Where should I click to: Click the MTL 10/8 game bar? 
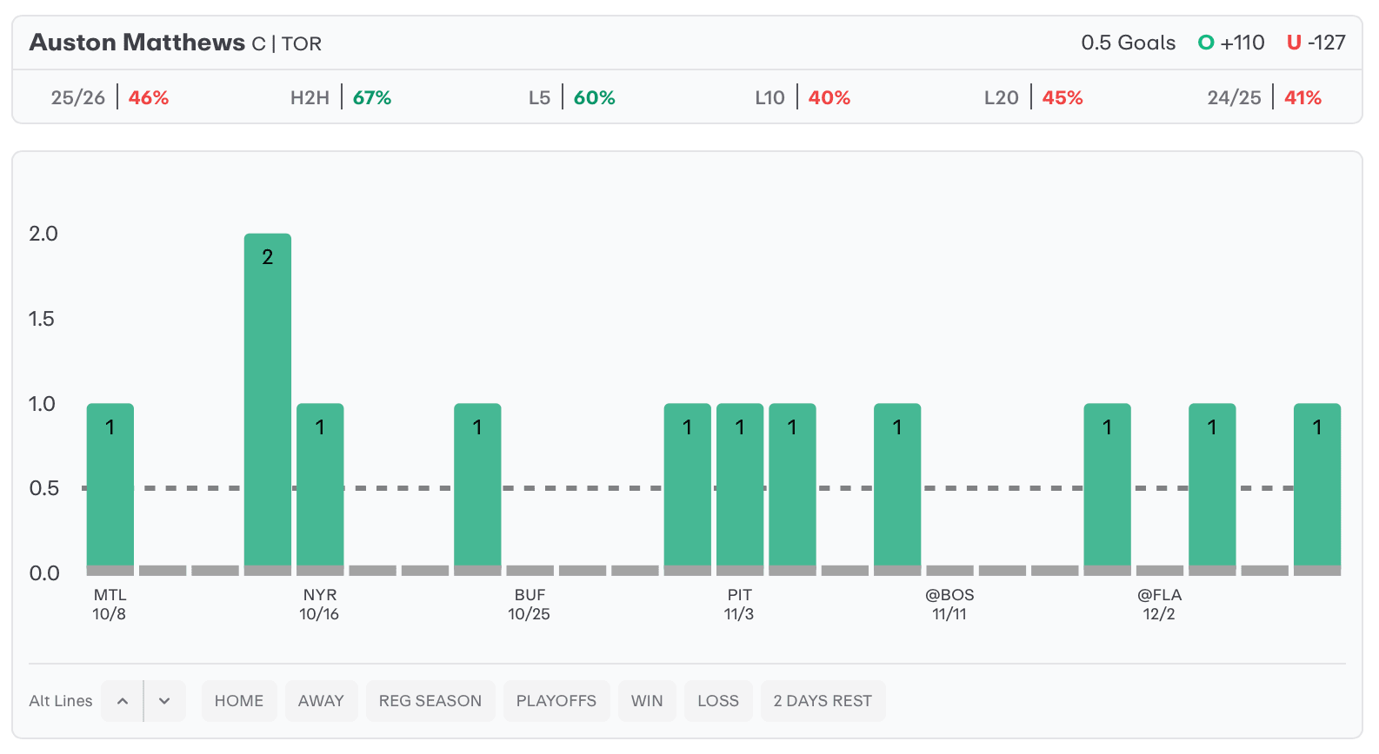(110, 485)
